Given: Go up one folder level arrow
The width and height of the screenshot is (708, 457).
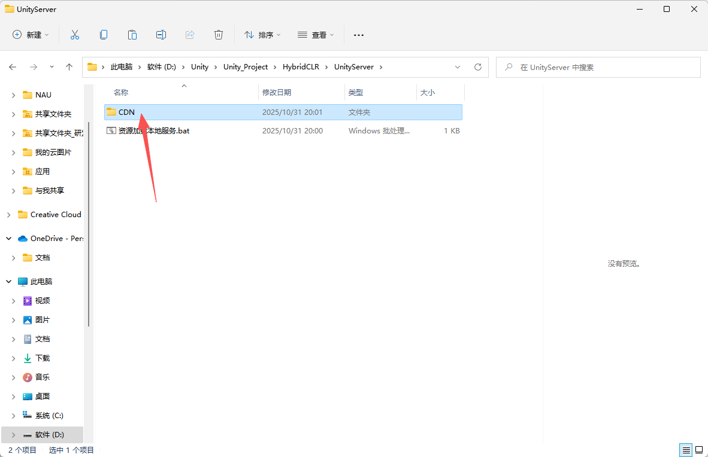Looking at the screenshot, I should (69, 67).
